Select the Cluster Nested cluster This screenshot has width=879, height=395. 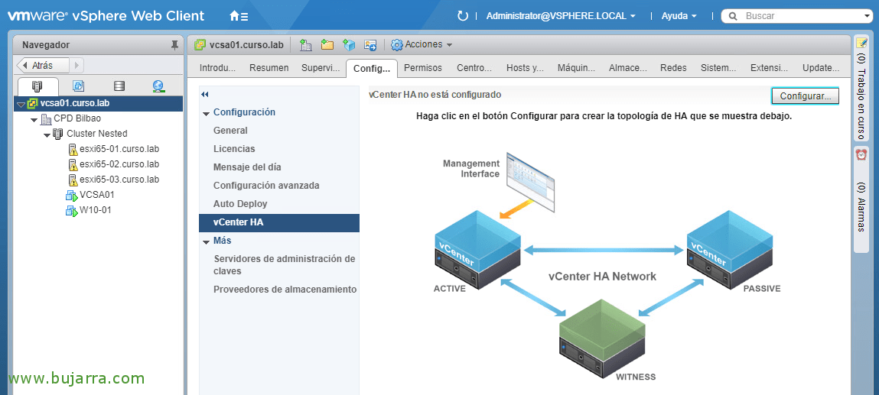point(96,134)
